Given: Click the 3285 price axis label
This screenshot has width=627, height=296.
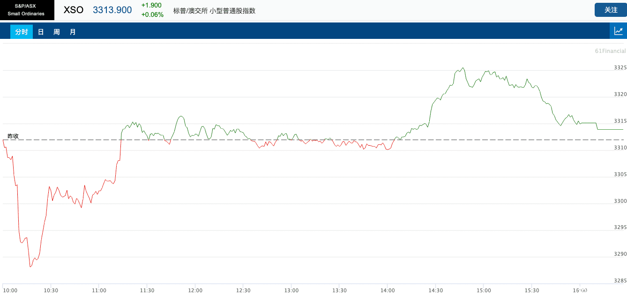Looking at the screenshot, I should 620,281.
